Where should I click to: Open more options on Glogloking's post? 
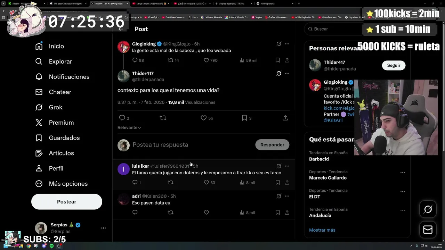[287, 44]
